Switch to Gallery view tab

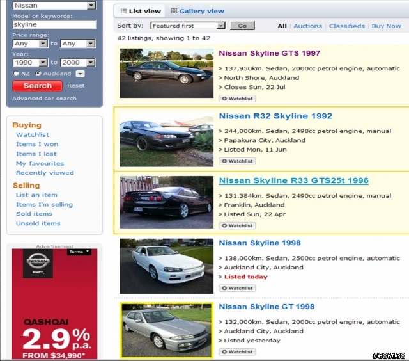[x=197, y=11]
